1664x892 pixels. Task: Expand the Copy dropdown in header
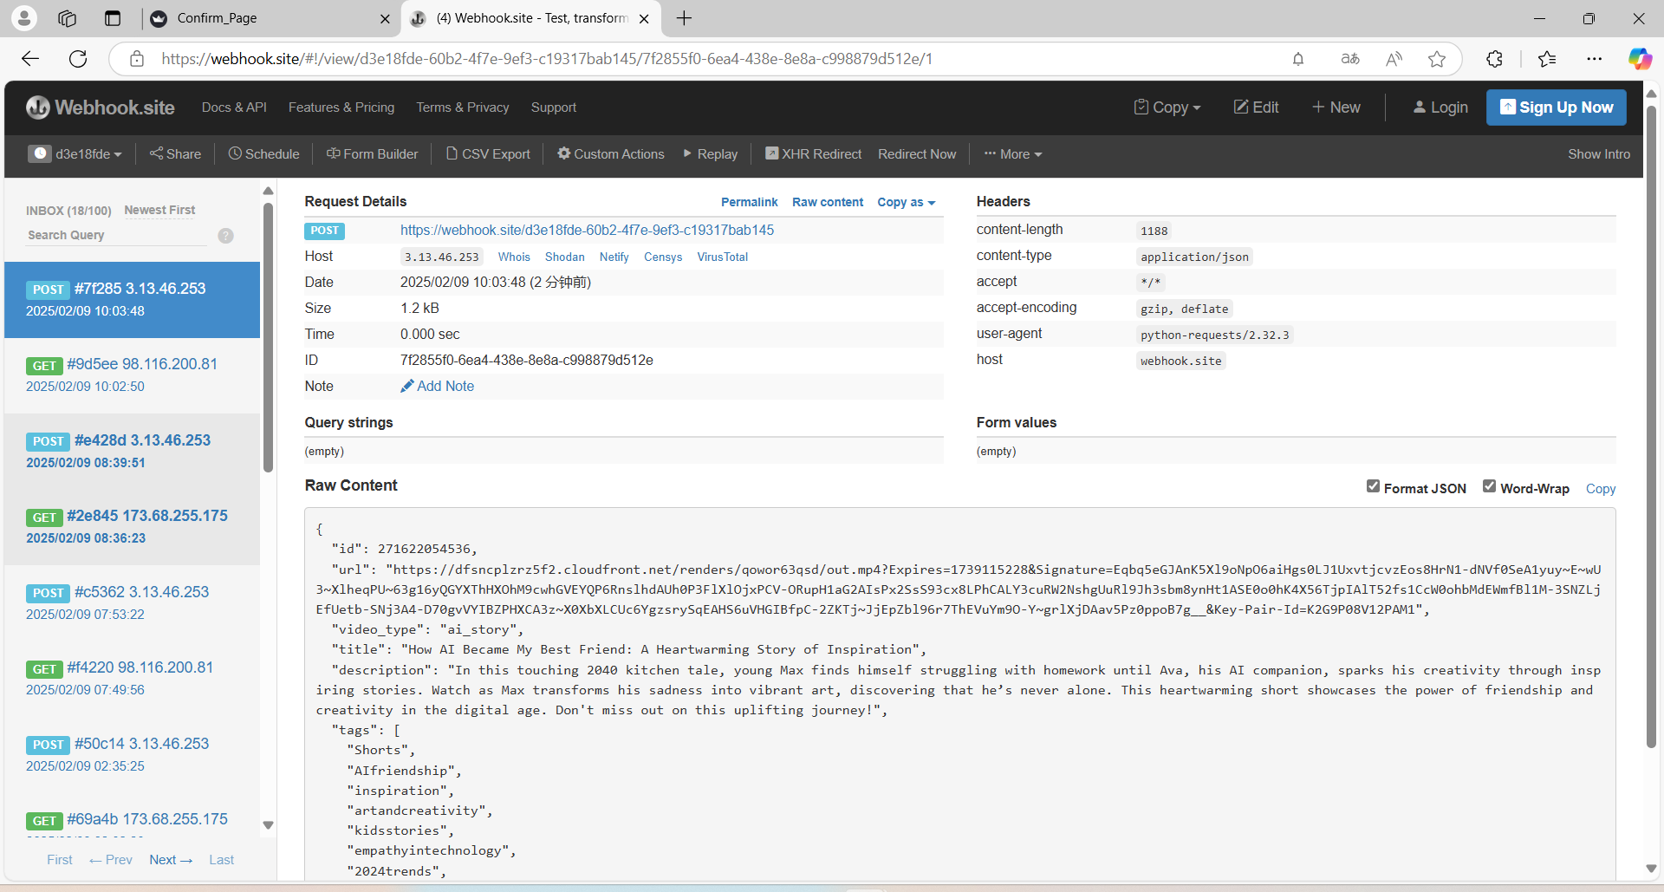click(1167, 107)
